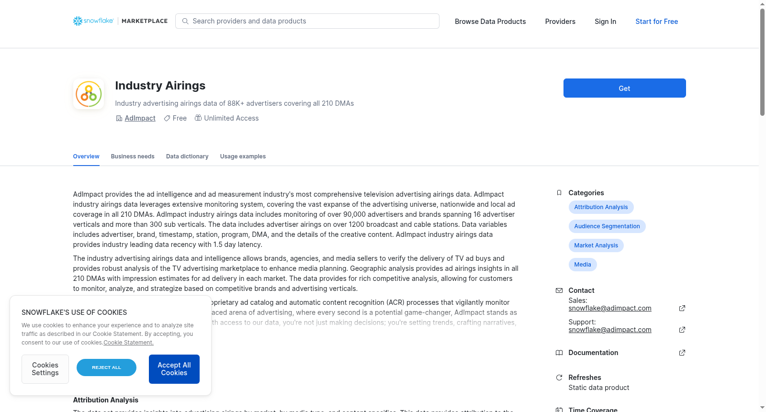Click the Refreshes circular arrow icon
This screenshot has width=766, height=412.
coord(559,378)
